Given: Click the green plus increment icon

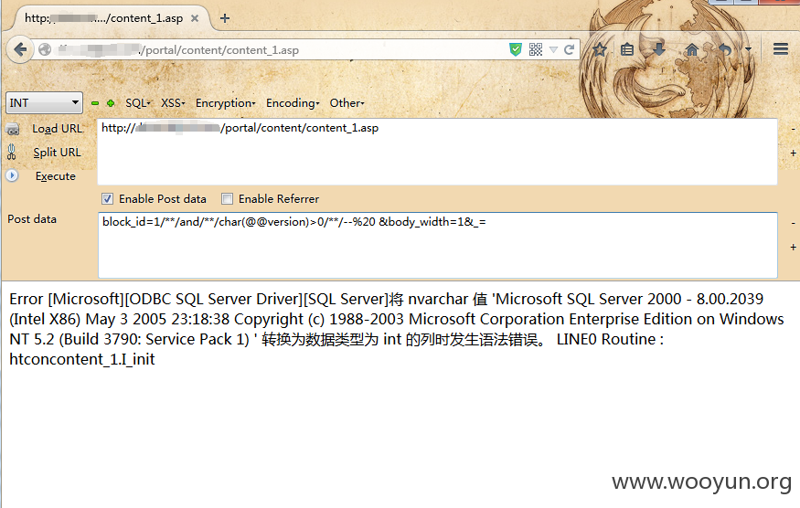Looking at the screenshot, I should pyautogui.click(x=111, y=103).
